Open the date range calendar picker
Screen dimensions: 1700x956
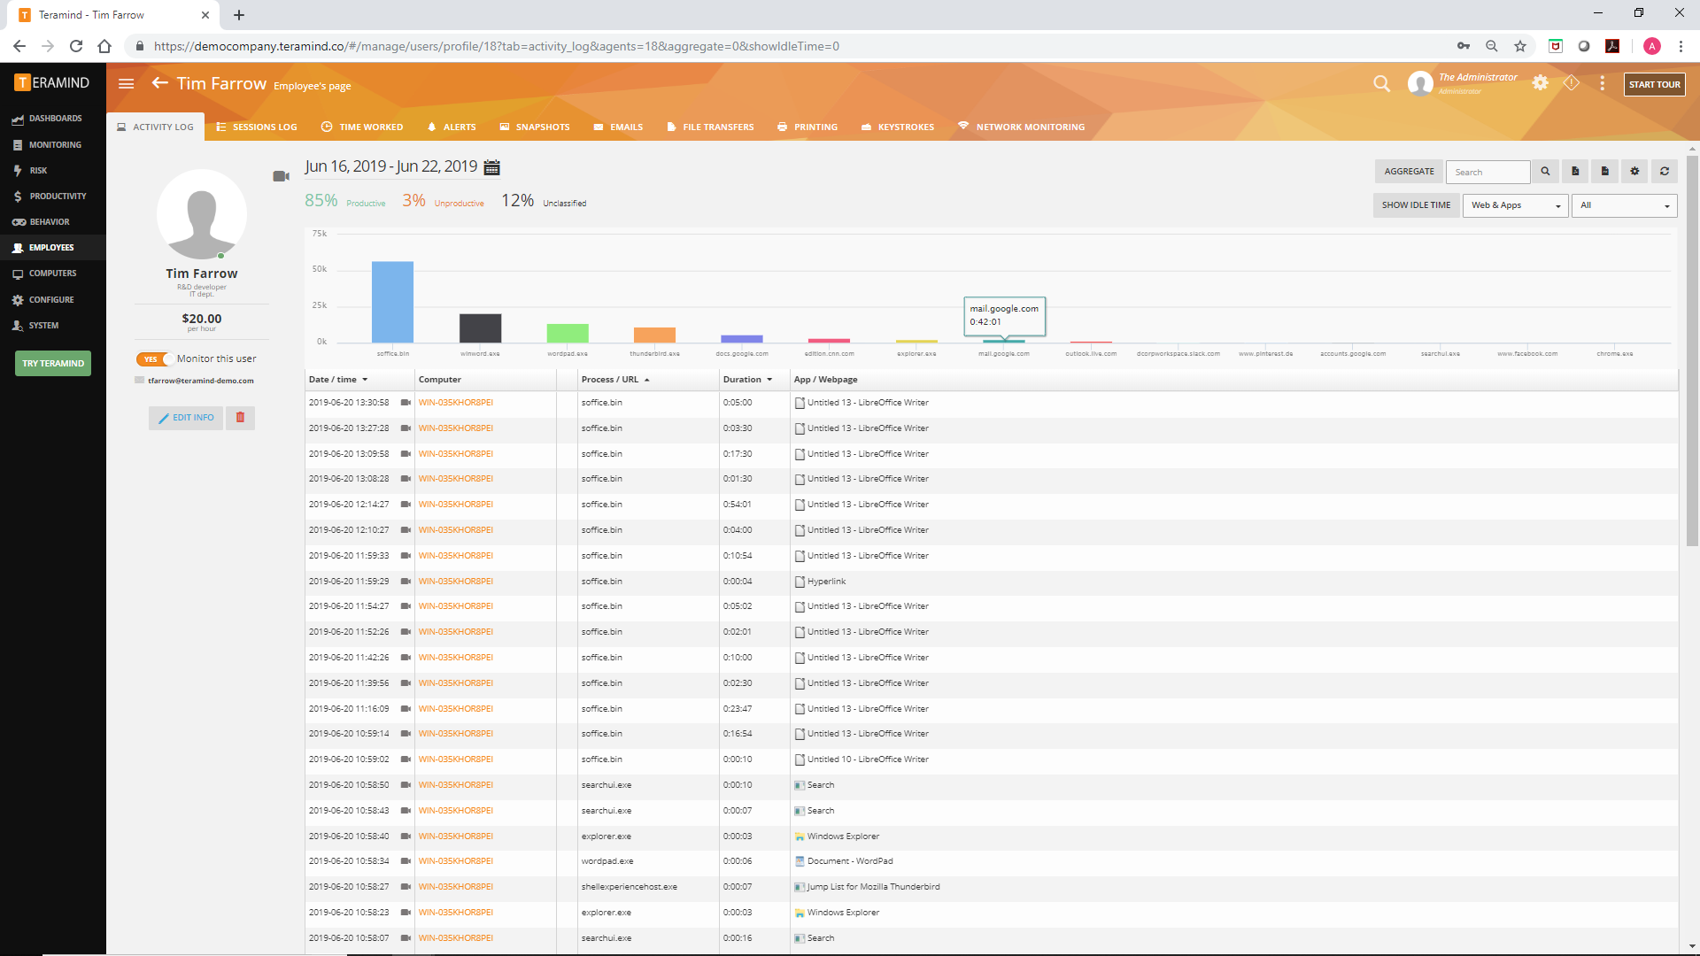pos(492,167)
